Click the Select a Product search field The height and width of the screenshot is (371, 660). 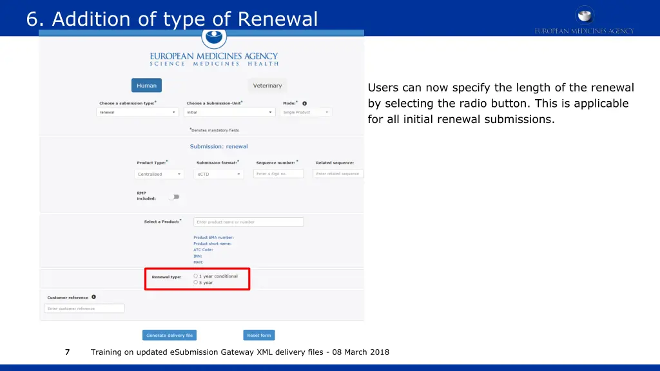[x=249, y=222]
